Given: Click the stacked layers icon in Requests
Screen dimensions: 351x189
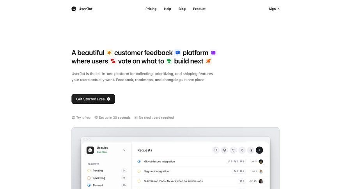Looking at the screenshot, I should tap(225, 150).
